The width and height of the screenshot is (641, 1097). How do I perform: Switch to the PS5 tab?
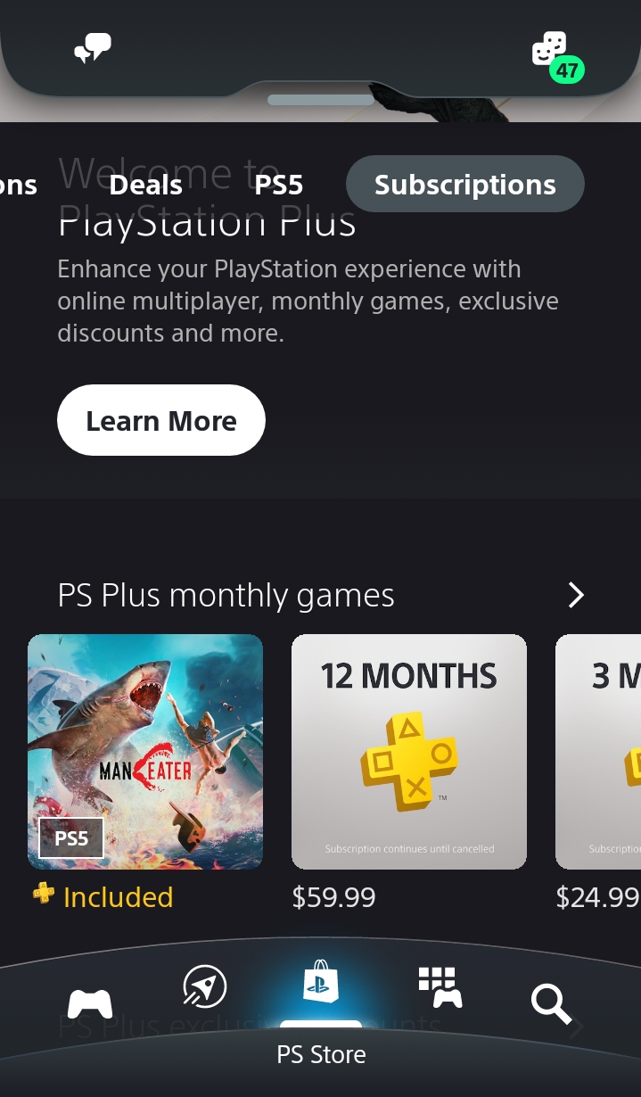pos(279,185)
